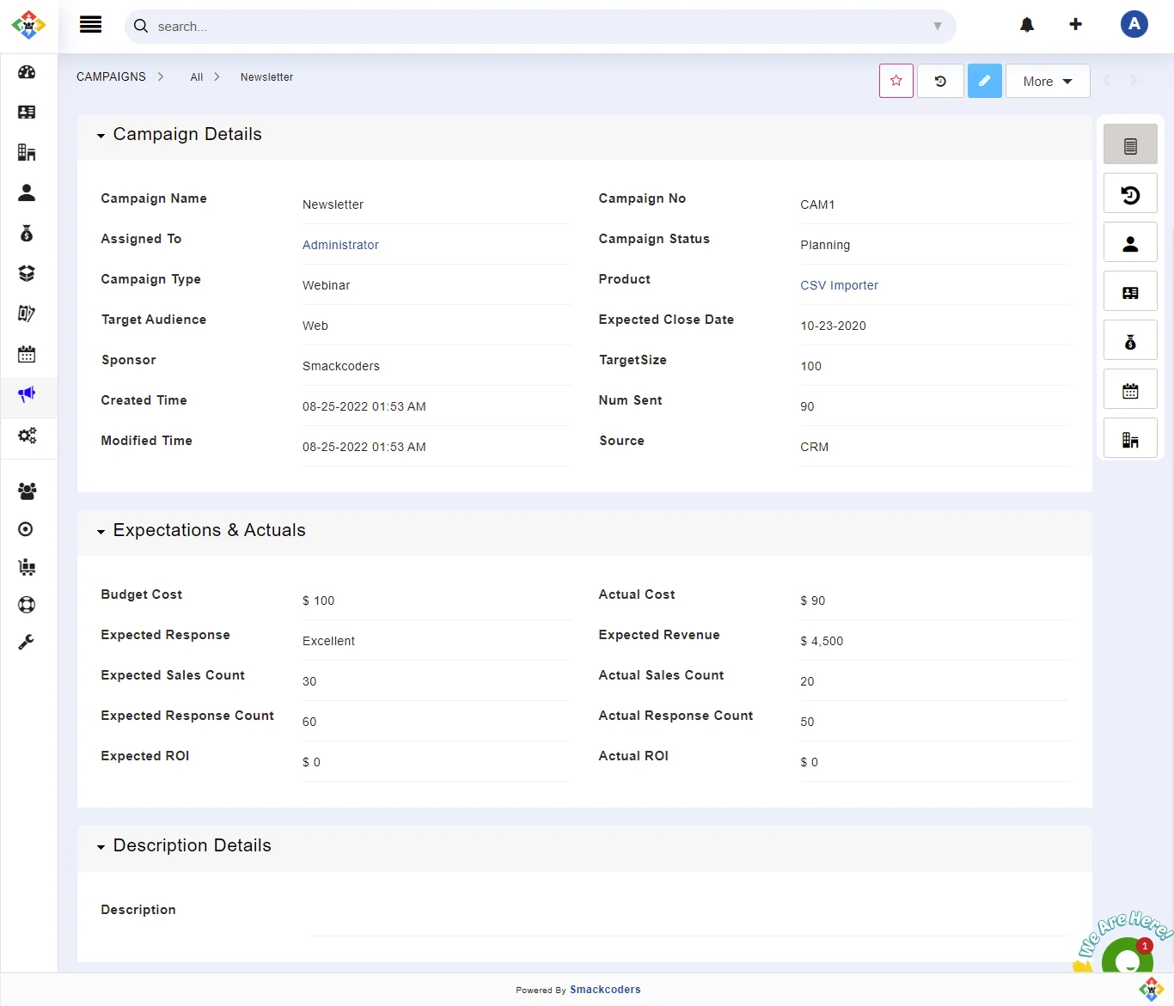Click the plus quick-create icon
The height and width of the screenshot is (1006, 1174).
click(x=1075, y=25)
